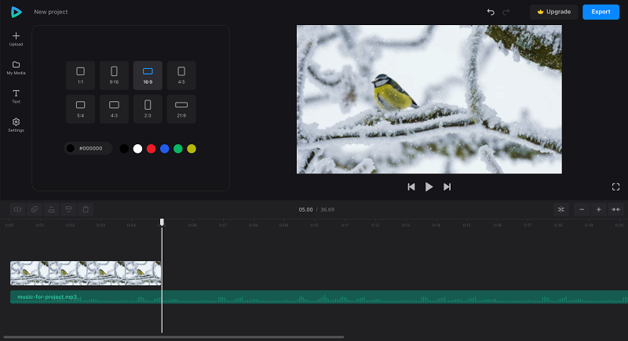The height and width of the screenshot is (341, 628).
Task: Click the 05.00 current time display
Action: 305,209
